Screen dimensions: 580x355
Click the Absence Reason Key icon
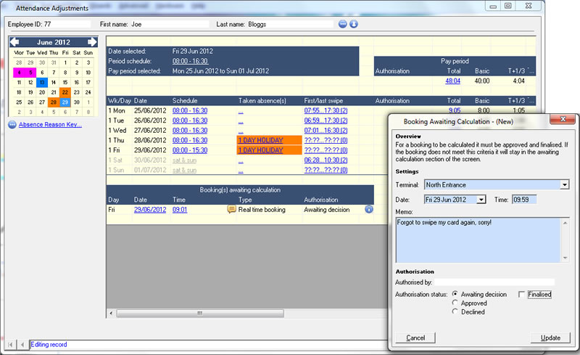pos(12,124)
